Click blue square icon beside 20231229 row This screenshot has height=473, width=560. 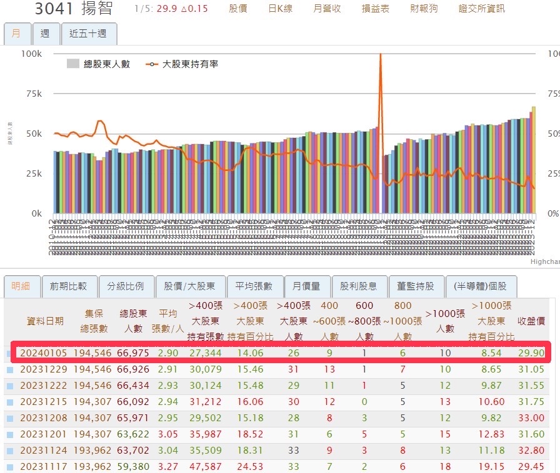(x=9, y=370)
